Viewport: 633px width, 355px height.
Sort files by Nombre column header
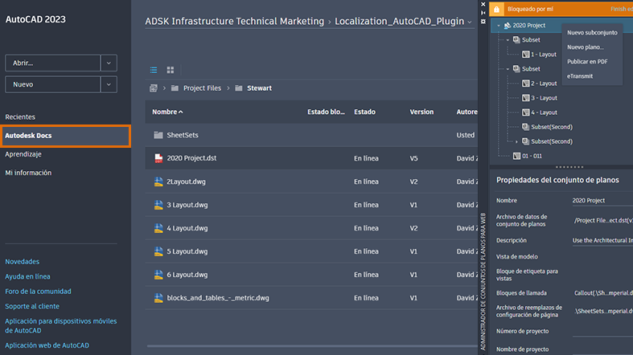(x=167, y=112)
